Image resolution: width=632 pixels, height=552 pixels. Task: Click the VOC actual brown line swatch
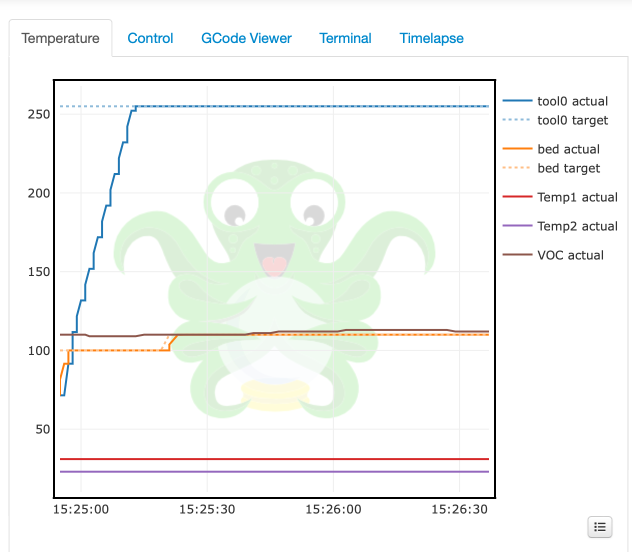point(517,255)
